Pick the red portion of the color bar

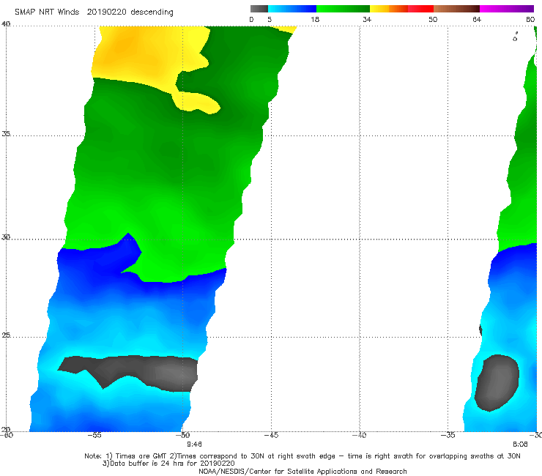click(x=420, y=9)
